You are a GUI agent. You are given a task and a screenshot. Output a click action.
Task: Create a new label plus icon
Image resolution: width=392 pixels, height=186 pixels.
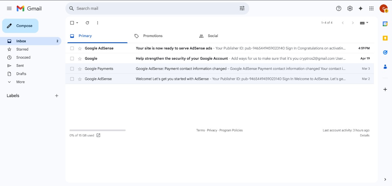point(57,96)
